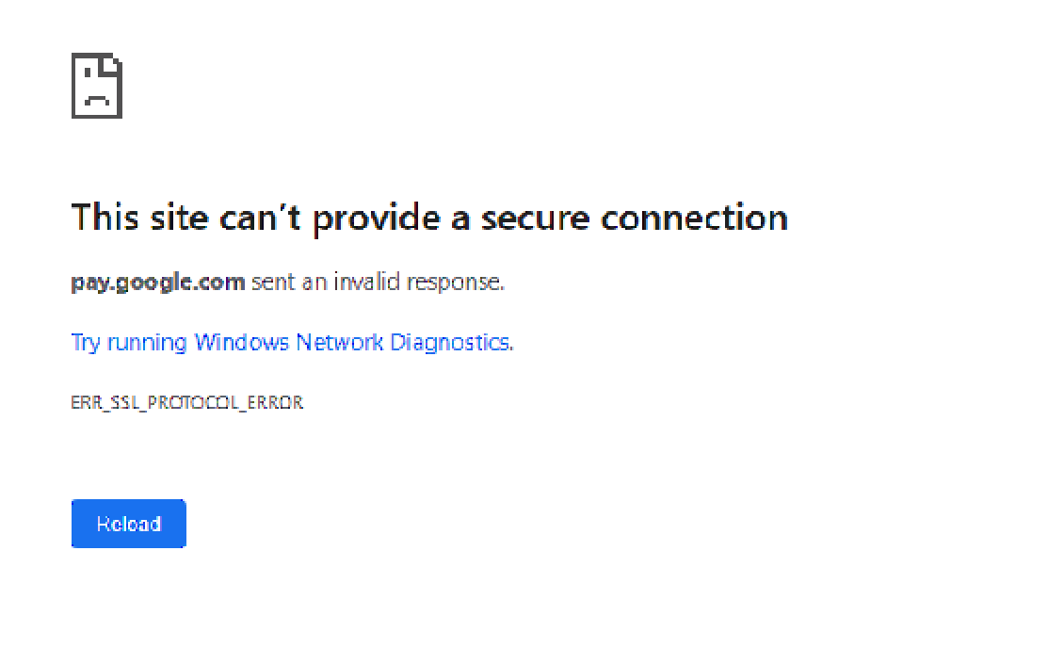
Task: Click the word 'connection' in the heading
Action: pos(694,218)
